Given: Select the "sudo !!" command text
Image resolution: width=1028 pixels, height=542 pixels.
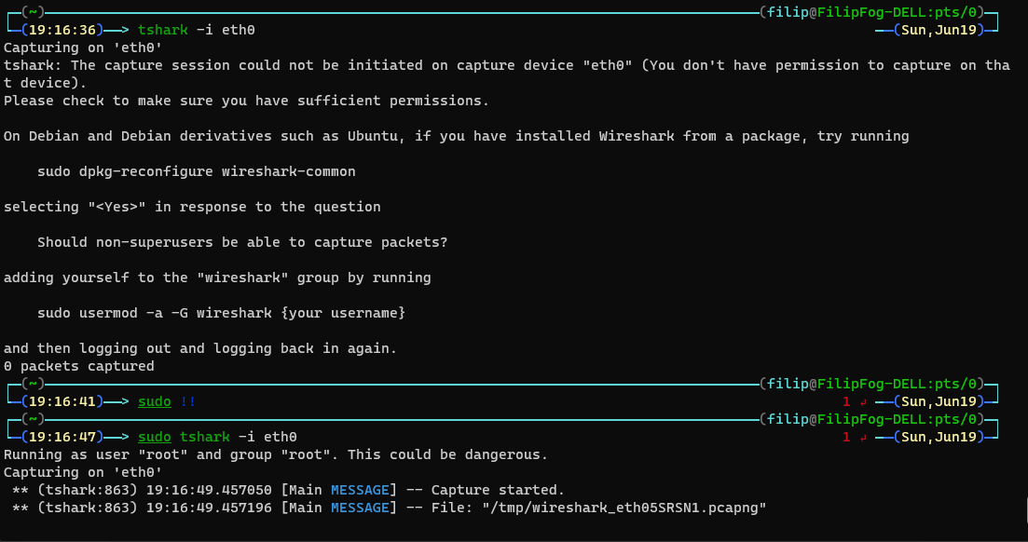Looking at the screenshot, I should coord(167,401).
